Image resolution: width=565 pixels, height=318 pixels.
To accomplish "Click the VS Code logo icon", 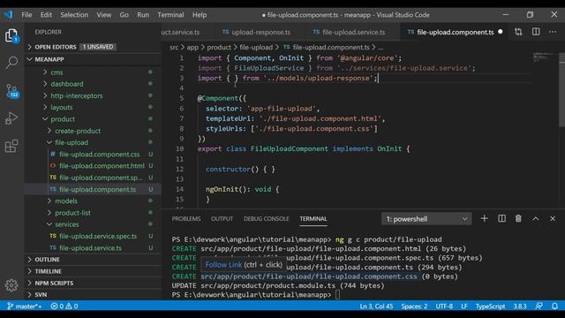I will coord(9,14).
